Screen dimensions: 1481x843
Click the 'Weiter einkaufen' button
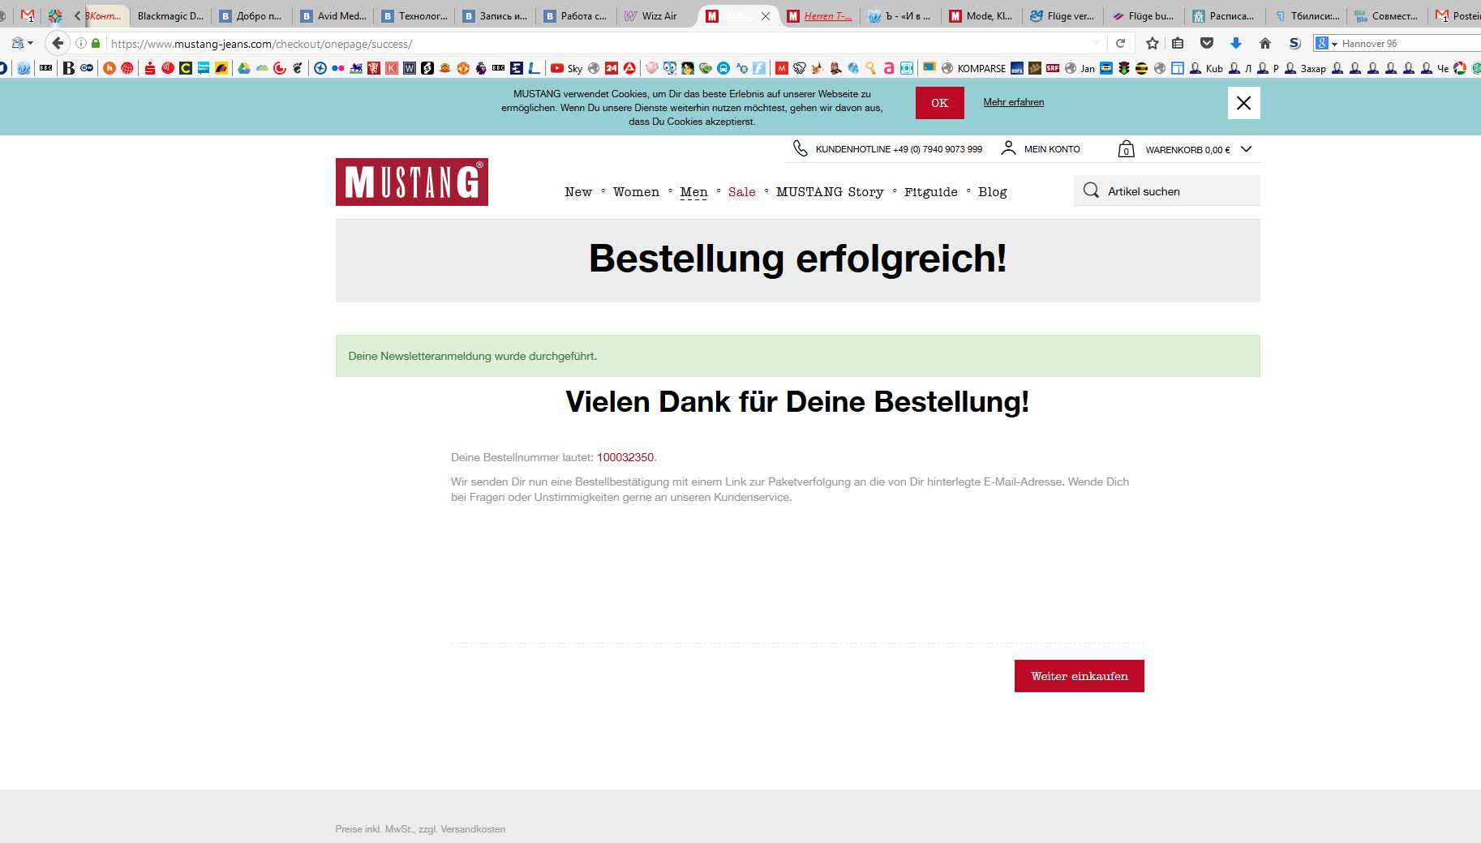pos(1079,676)
